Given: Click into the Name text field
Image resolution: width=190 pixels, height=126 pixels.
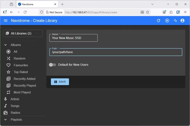Looking at the screenshot, I should click(x=73, y=38).
